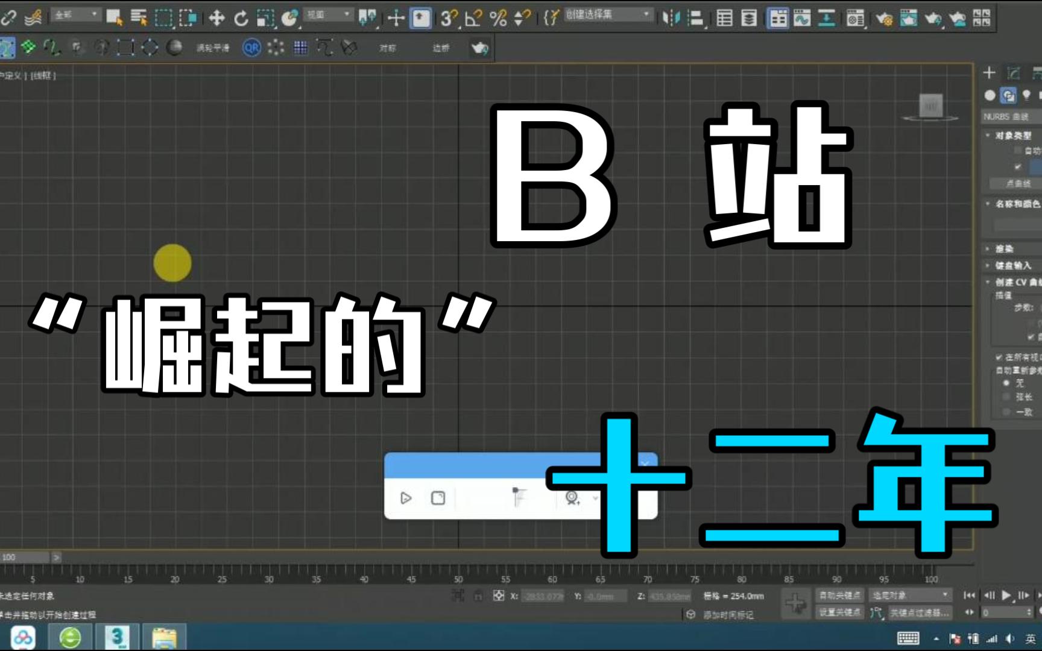The width and height of the screenshot is (1042, 651).
Task: Click the time slider at 100
Action: pyautogui.click(x=25, y=557)
